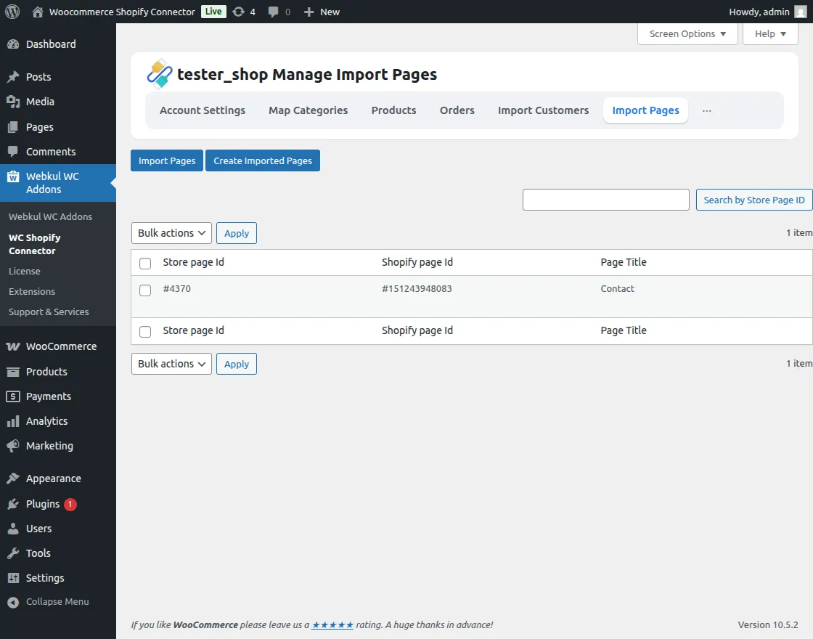Screen dimensions: 813x639
Task: Select the Media library icon in sidebar
Action: pos(13,102)
